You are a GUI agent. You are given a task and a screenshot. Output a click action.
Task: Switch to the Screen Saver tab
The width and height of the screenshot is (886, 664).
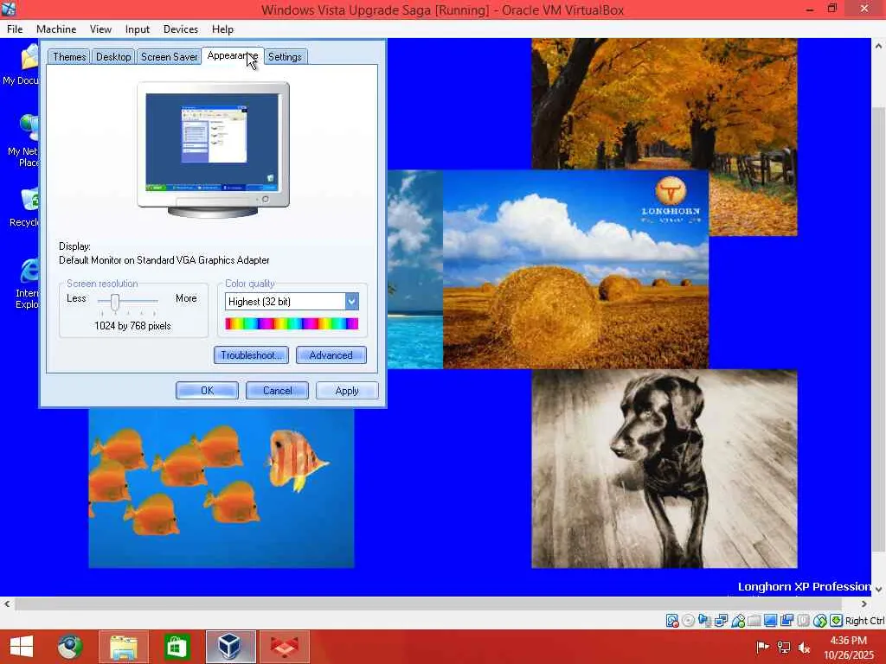169,56
